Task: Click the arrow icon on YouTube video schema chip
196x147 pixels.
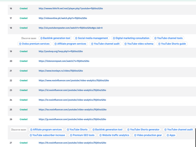Action: point(125,44)
